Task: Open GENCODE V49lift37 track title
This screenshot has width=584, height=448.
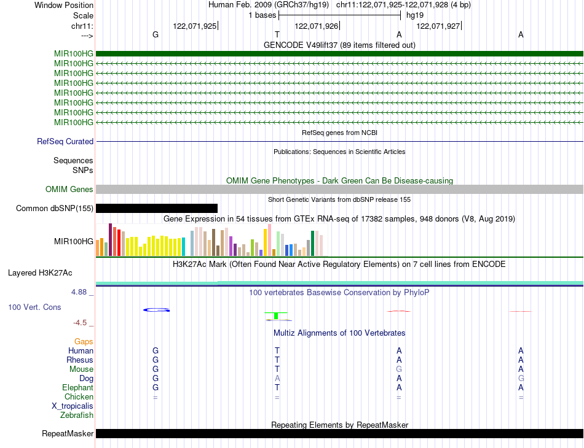Action: [x=339, y=45]
